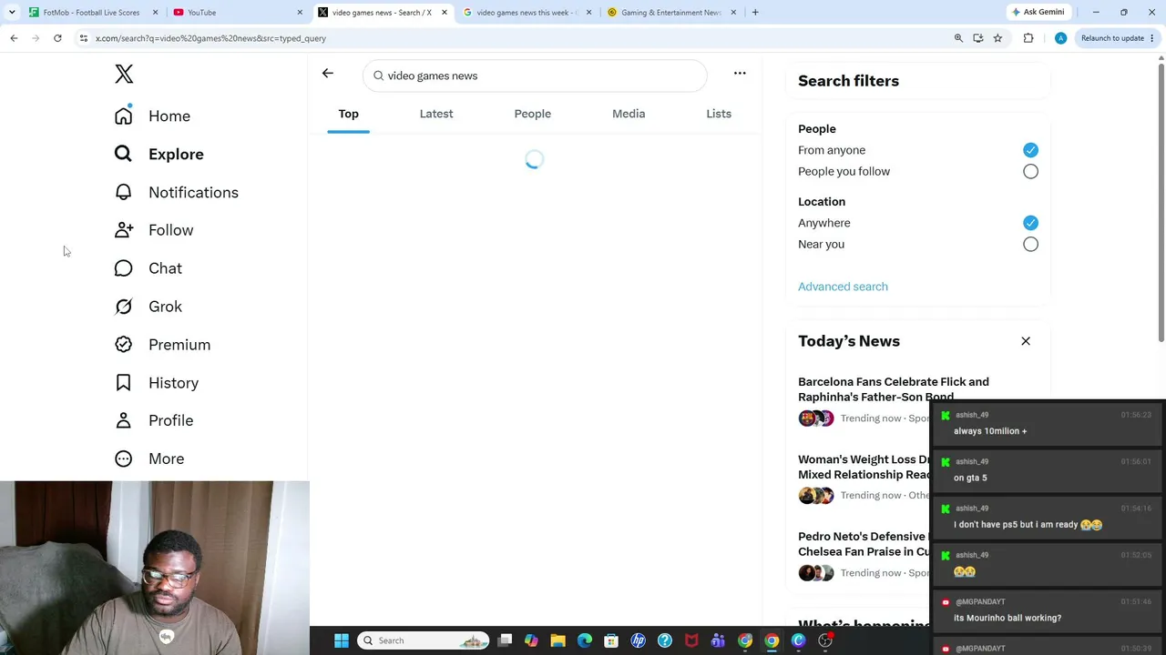The height and width of the screenshot is (655, 1166).
Task: Switch to the YouTube browser tab
Action: click(x=237, y=13)
